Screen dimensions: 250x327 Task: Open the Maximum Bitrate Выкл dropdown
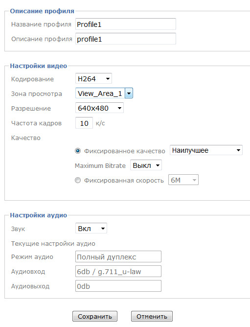coord(146,165)
